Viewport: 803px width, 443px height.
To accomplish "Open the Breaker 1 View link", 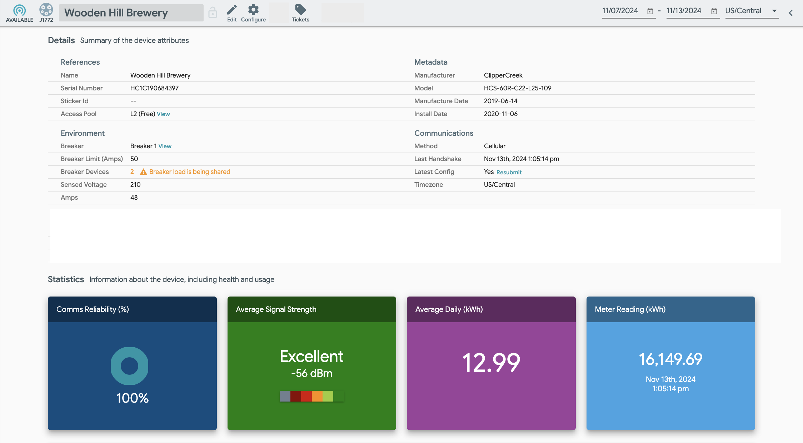I will pos(165,146).
